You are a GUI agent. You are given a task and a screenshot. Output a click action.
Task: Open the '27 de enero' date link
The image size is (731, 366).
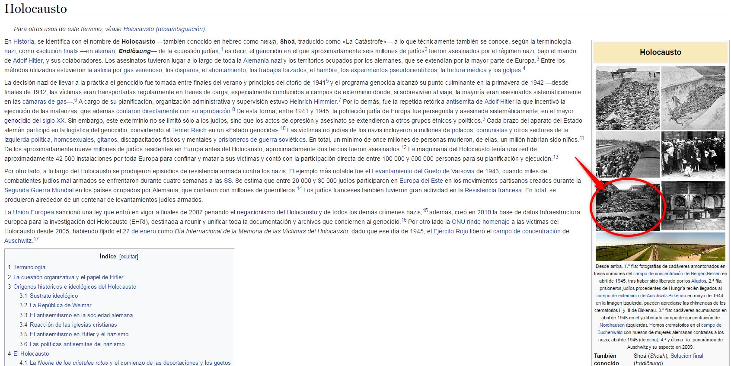point(139,231)
